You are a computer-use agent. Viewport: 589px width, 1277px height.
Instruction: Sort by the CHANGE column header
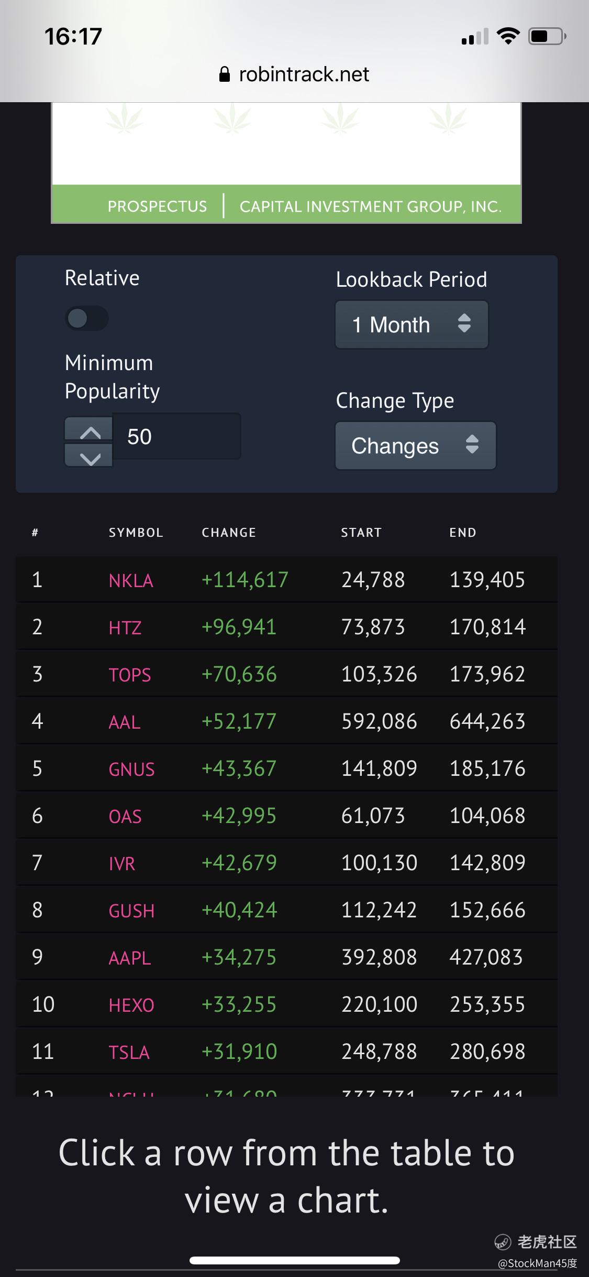tap(229, 533)
